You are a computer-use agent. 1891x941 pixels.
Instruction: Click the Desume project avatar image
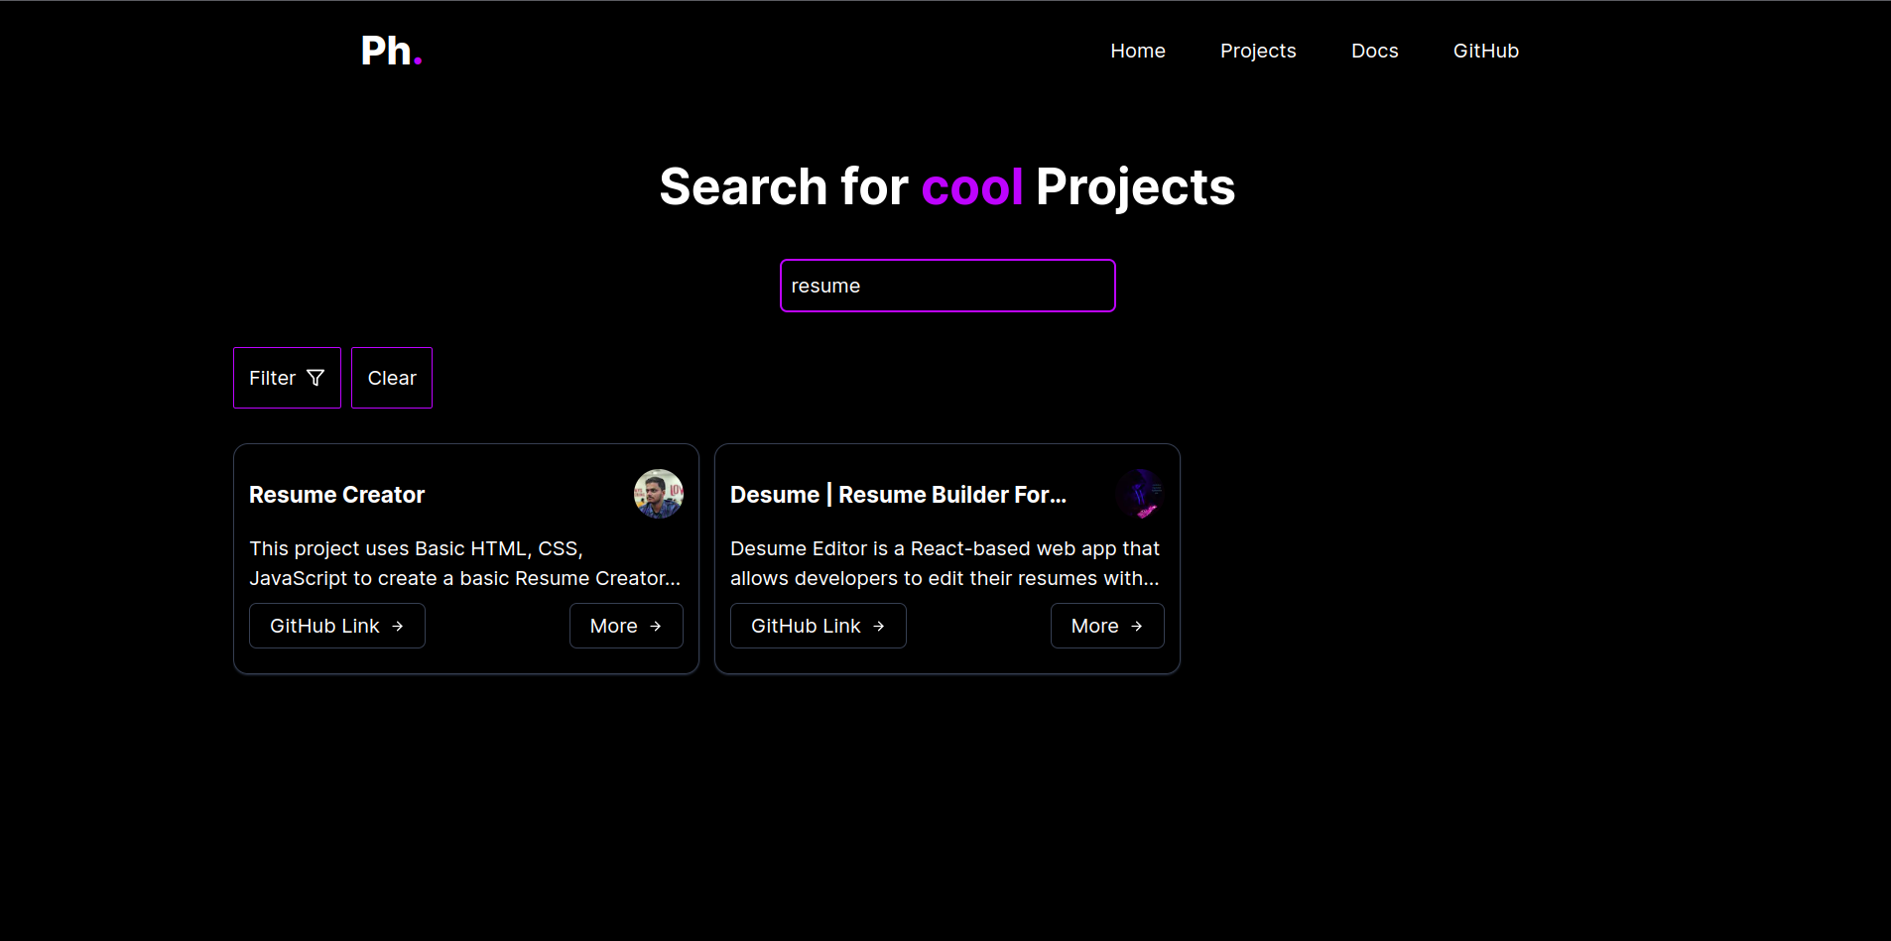pyautogui.click(x=1141, y=494)
